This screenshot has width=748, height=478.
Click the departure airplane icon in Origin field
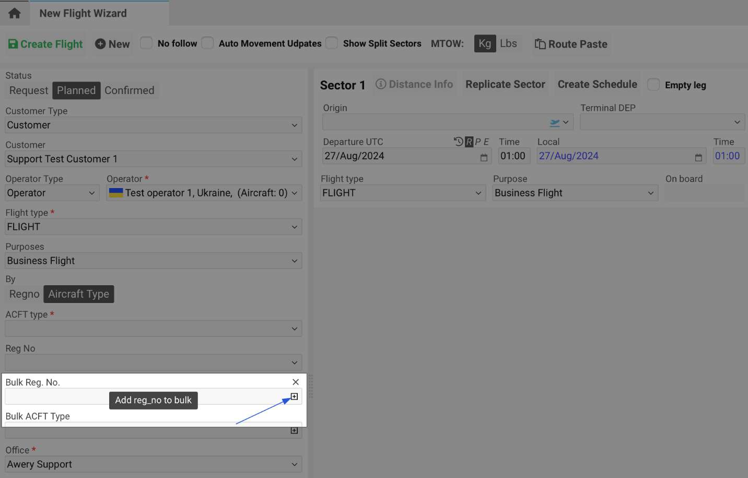point(555,122)
